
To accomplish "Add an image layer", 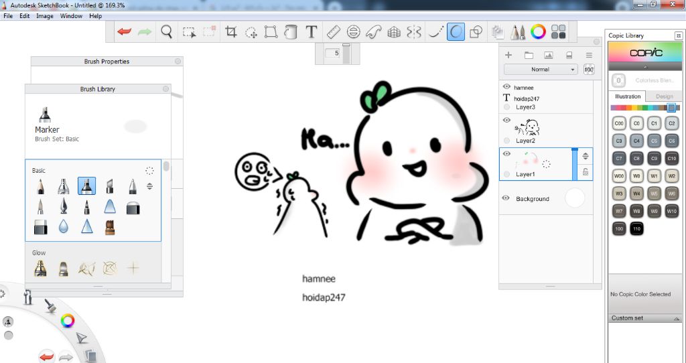I will [548, 55].
